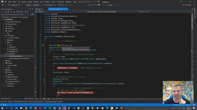Toggle breakpoint on the var query line
Image resolution: width=197 pixels, height=110 pixels.
36,92
